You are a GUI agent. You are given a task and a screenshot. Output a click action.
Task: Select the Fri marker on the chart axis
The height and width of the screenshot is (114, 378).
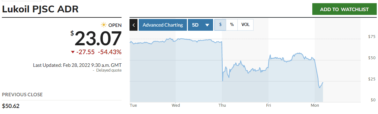(268, 105)
